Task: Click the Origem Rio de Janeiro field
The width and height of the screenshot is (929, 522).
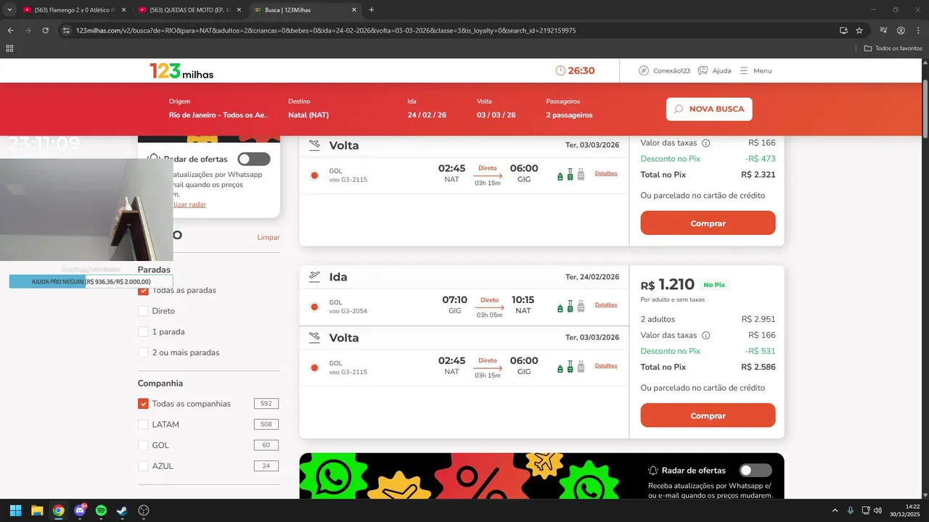Action: point(218,109)
